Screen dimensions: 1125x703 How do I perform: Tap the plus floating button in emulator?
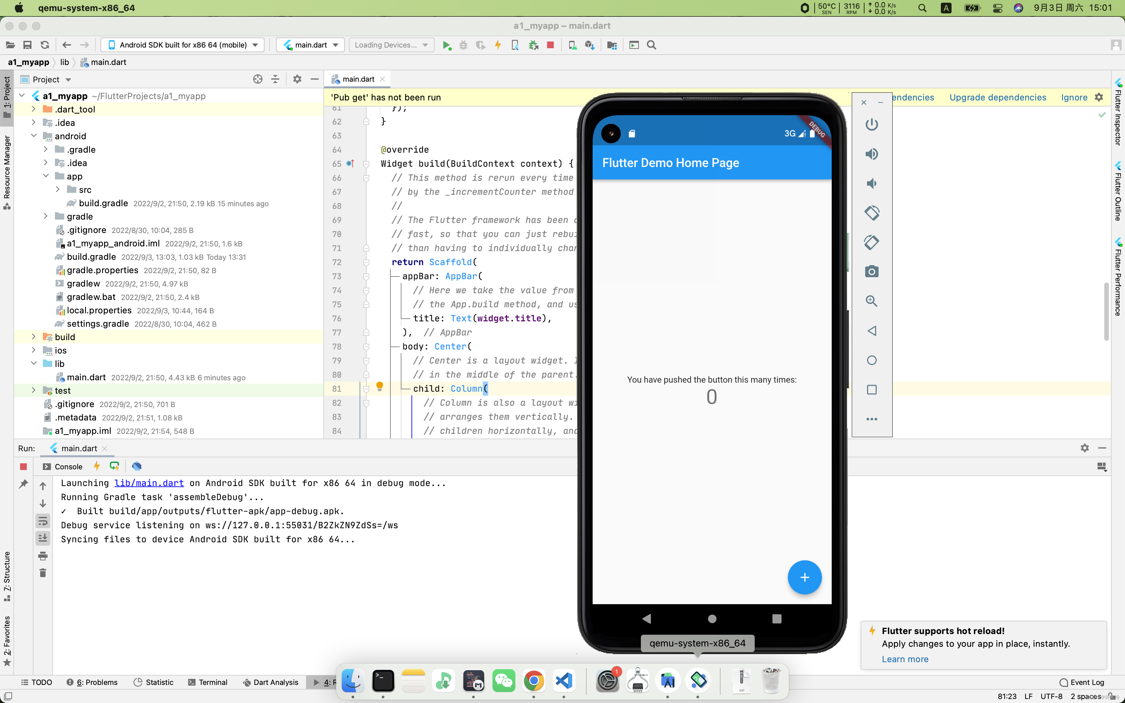pyautogui.click(x=804, y=577)
